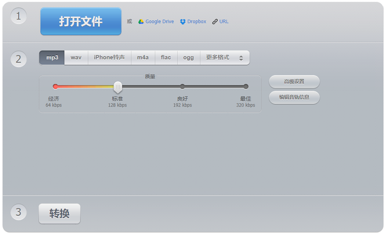Click the quality slider handle at 标准

(x=118, y=87)
